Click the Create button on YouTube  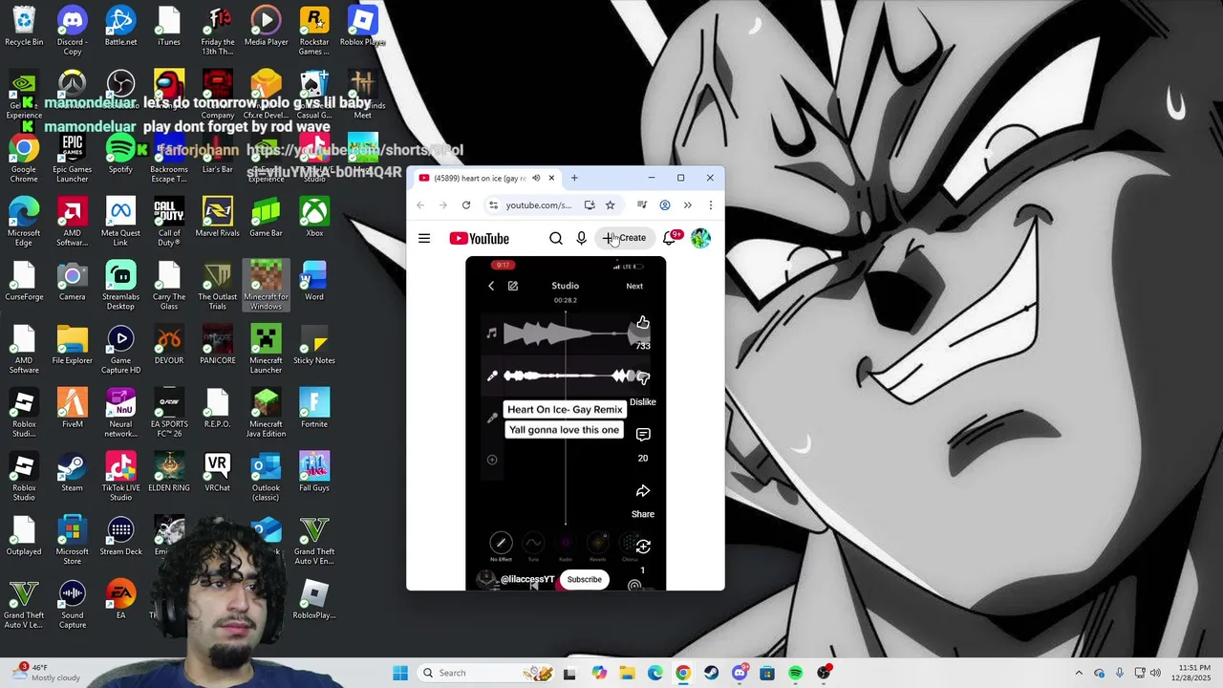[x=625, y=238]
